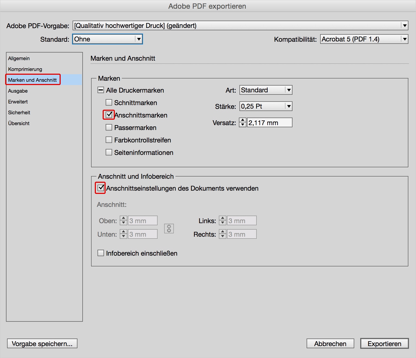Viewport: 416px width, 358px height.
Task: Click the Exportieren button
Action: click(384, 343)
